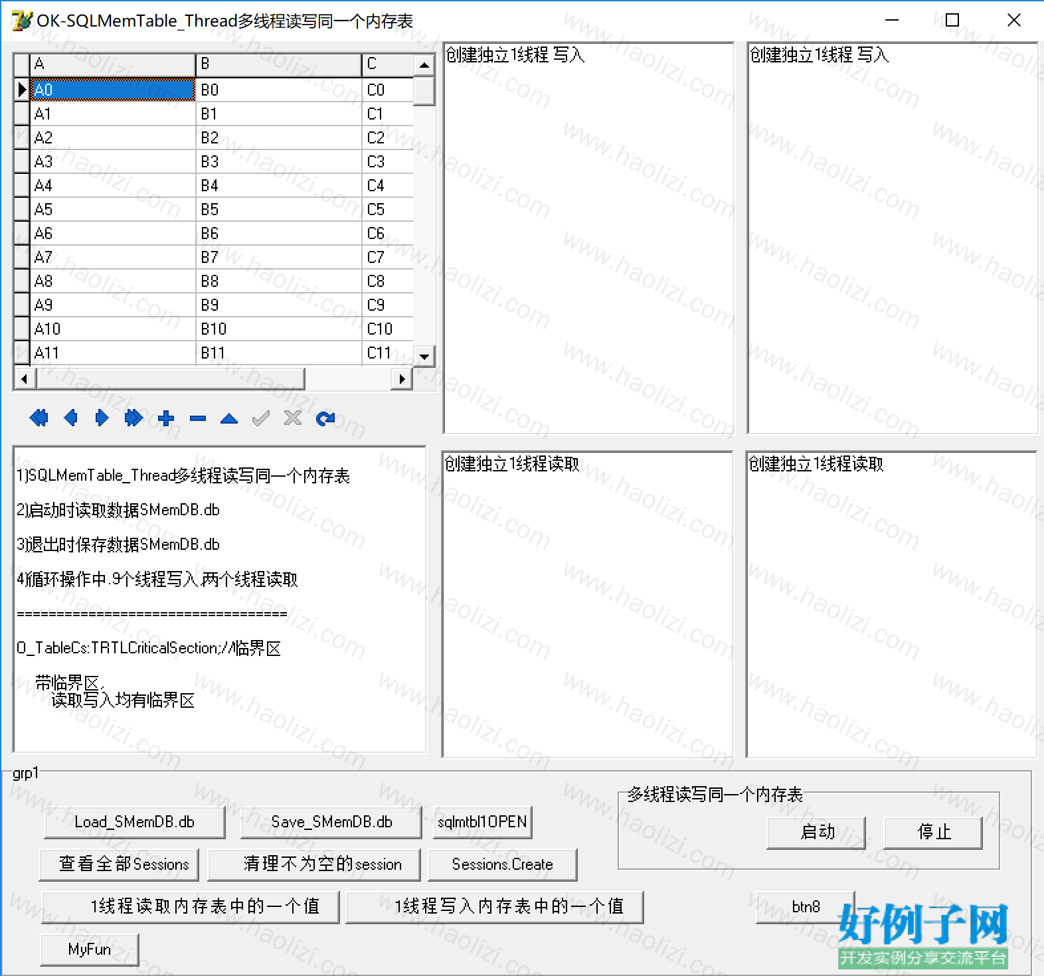
Task: Go to previous record in navigator
Action: click(70, 418)
